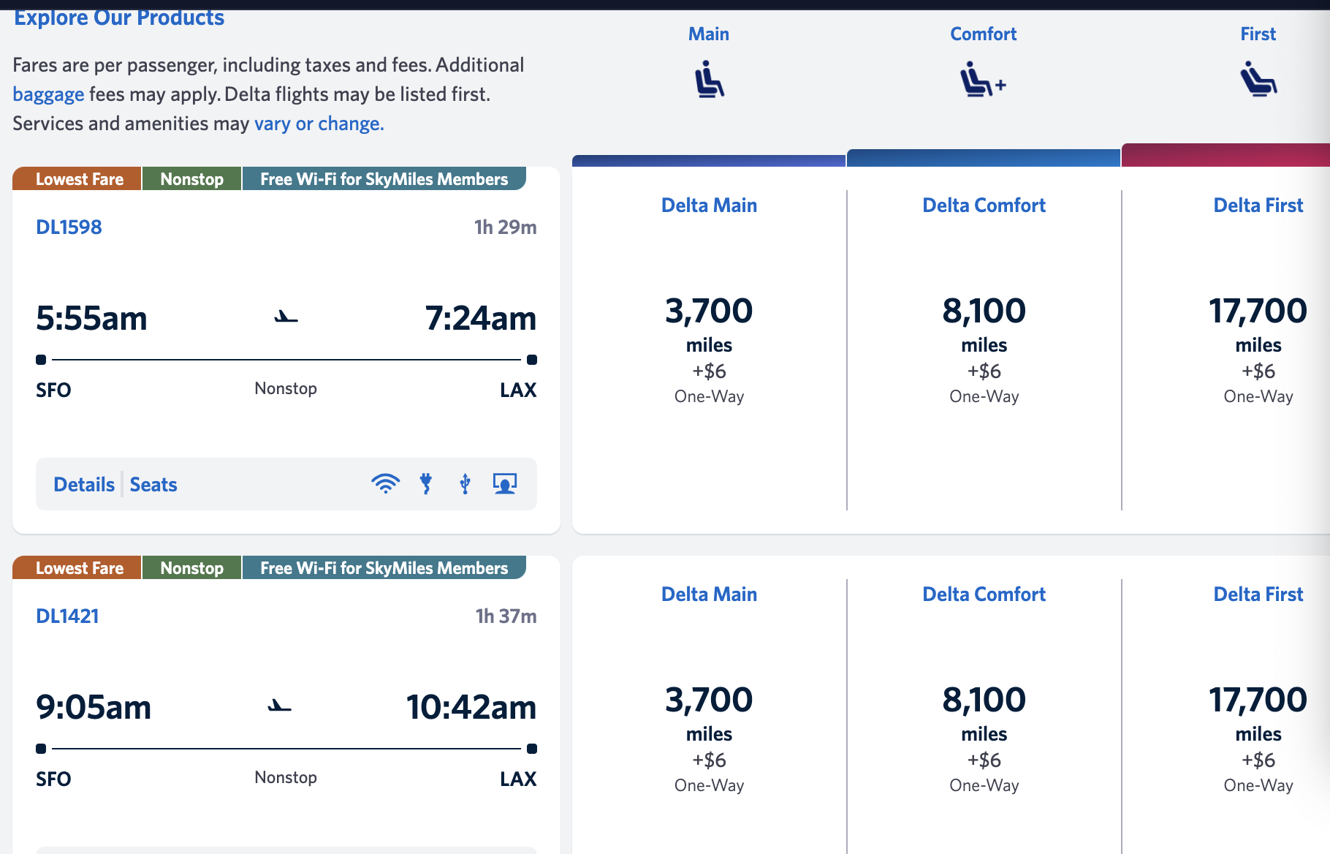Choose Delta Main 3,700 miles fare for DL1598

point(709,350)
